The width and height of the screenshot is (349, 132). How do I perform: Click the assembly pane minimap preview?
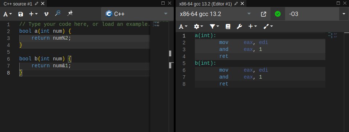point(333,35)
